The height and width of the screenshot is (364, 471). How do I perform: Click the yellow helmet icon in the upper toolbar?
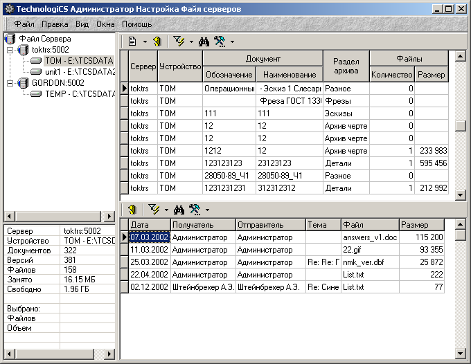(157, 42)
